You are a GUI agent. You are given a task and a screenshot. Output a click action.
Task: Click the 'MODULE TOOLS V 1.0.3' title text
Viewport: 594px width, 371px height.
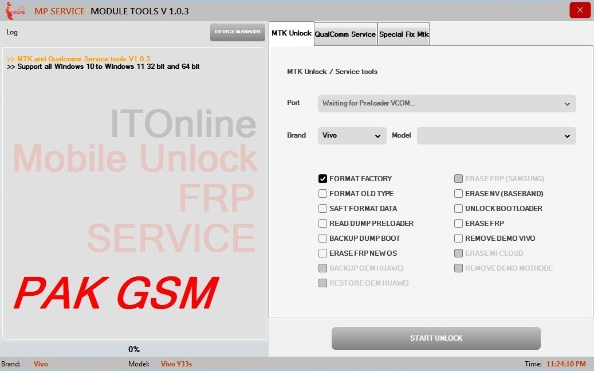[139, 11]
